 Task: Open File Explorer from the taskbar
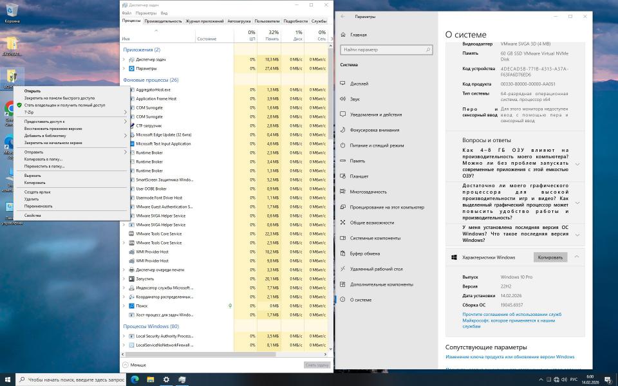pos(151,380)
